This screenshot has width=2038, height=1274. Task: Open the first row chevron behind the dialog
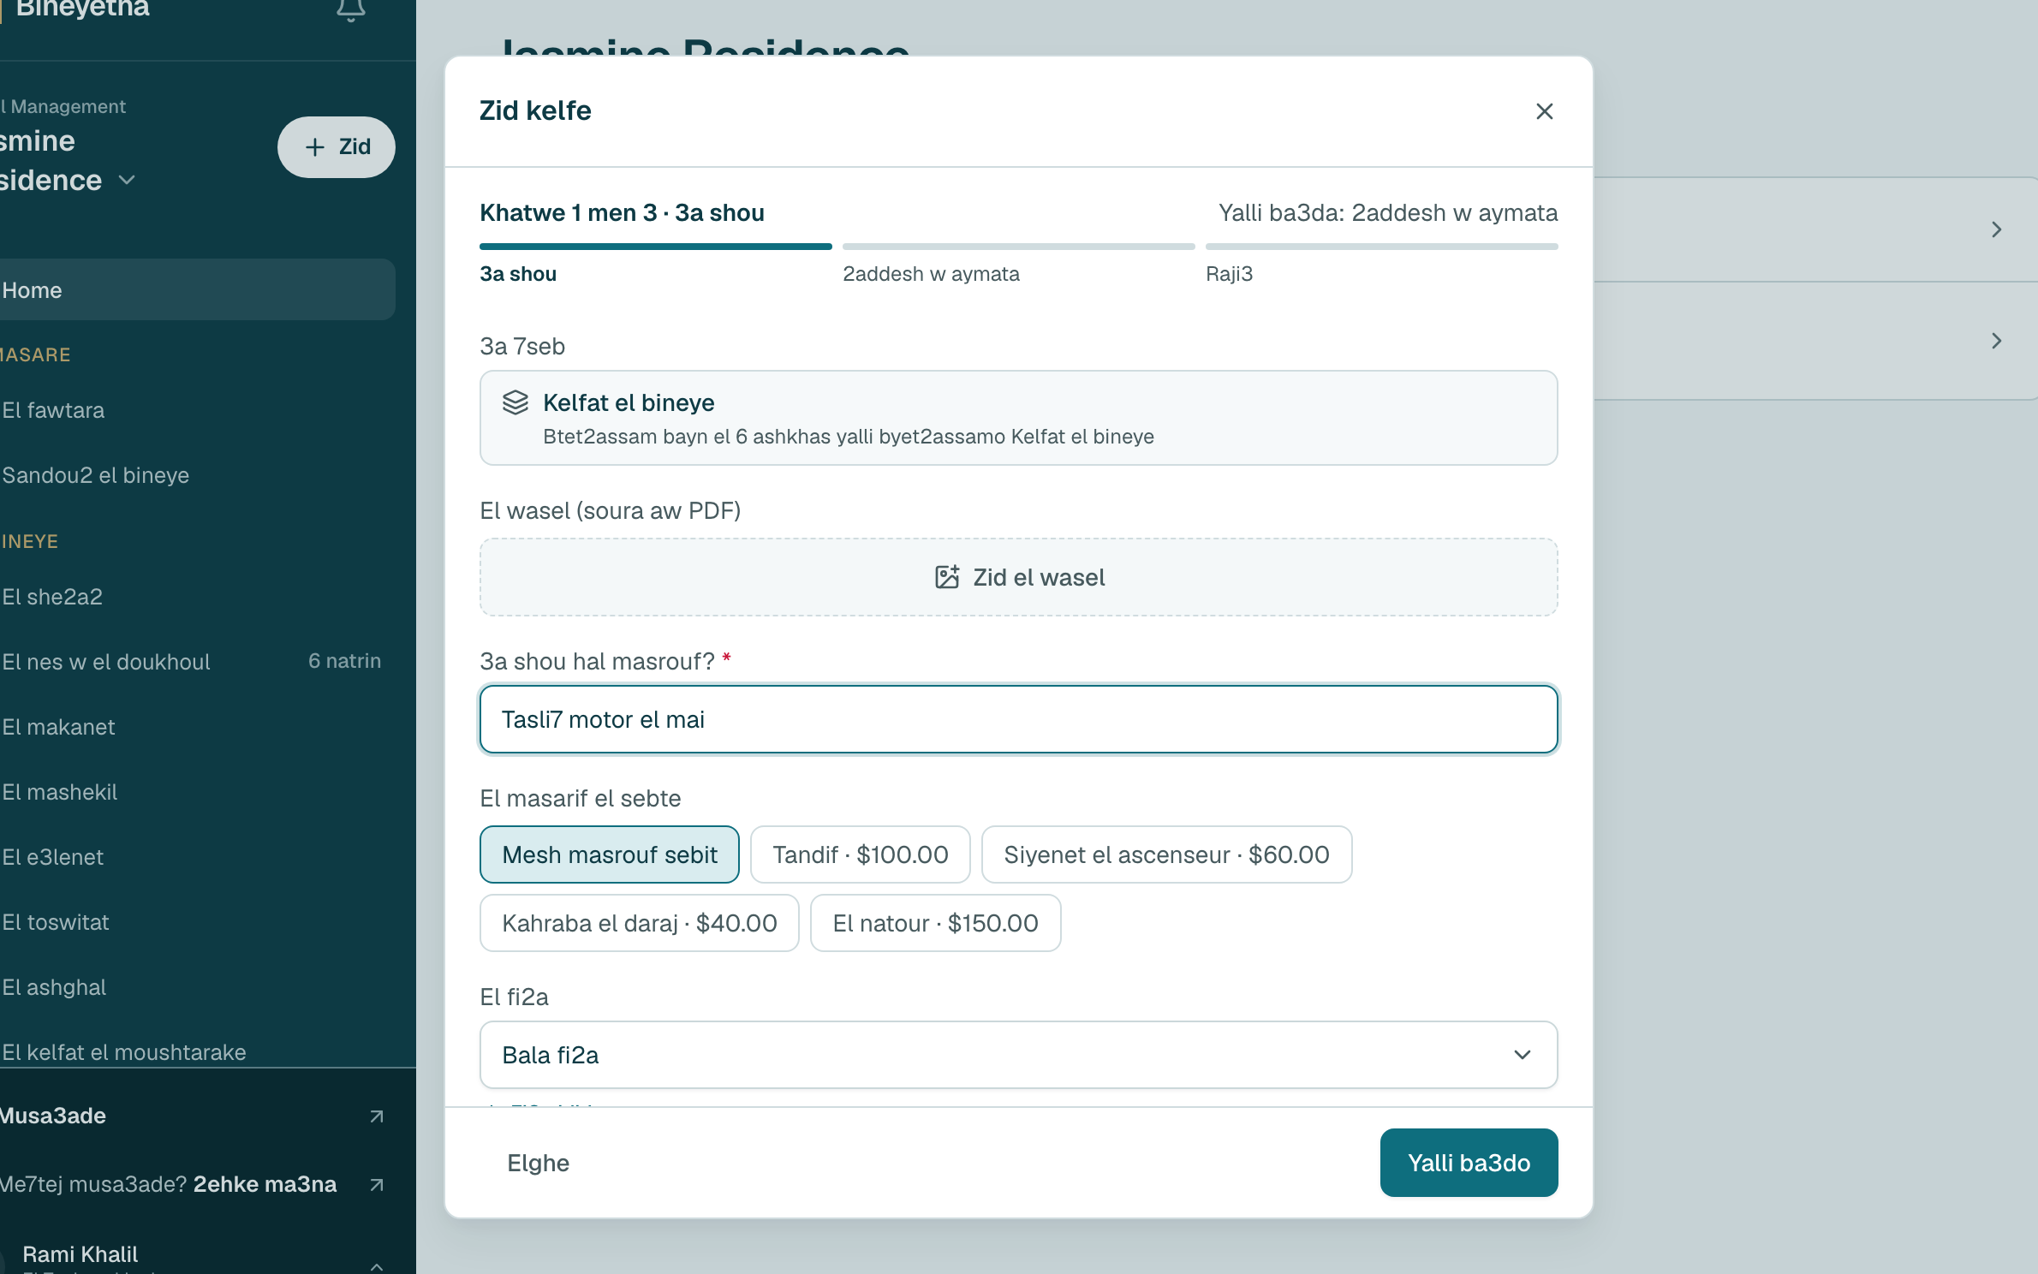pos(1996,229)
